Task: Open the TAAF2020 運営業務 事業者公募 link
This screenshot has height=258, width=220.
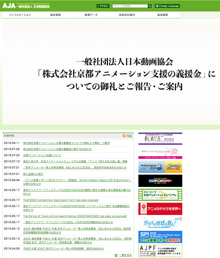Action: [x=77, y=192]
